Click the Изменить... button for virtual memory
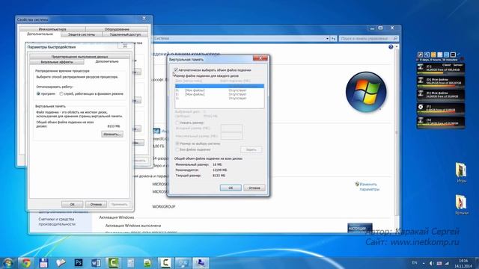The height and width of the screenshot is (269, 479). pos(112,134)
